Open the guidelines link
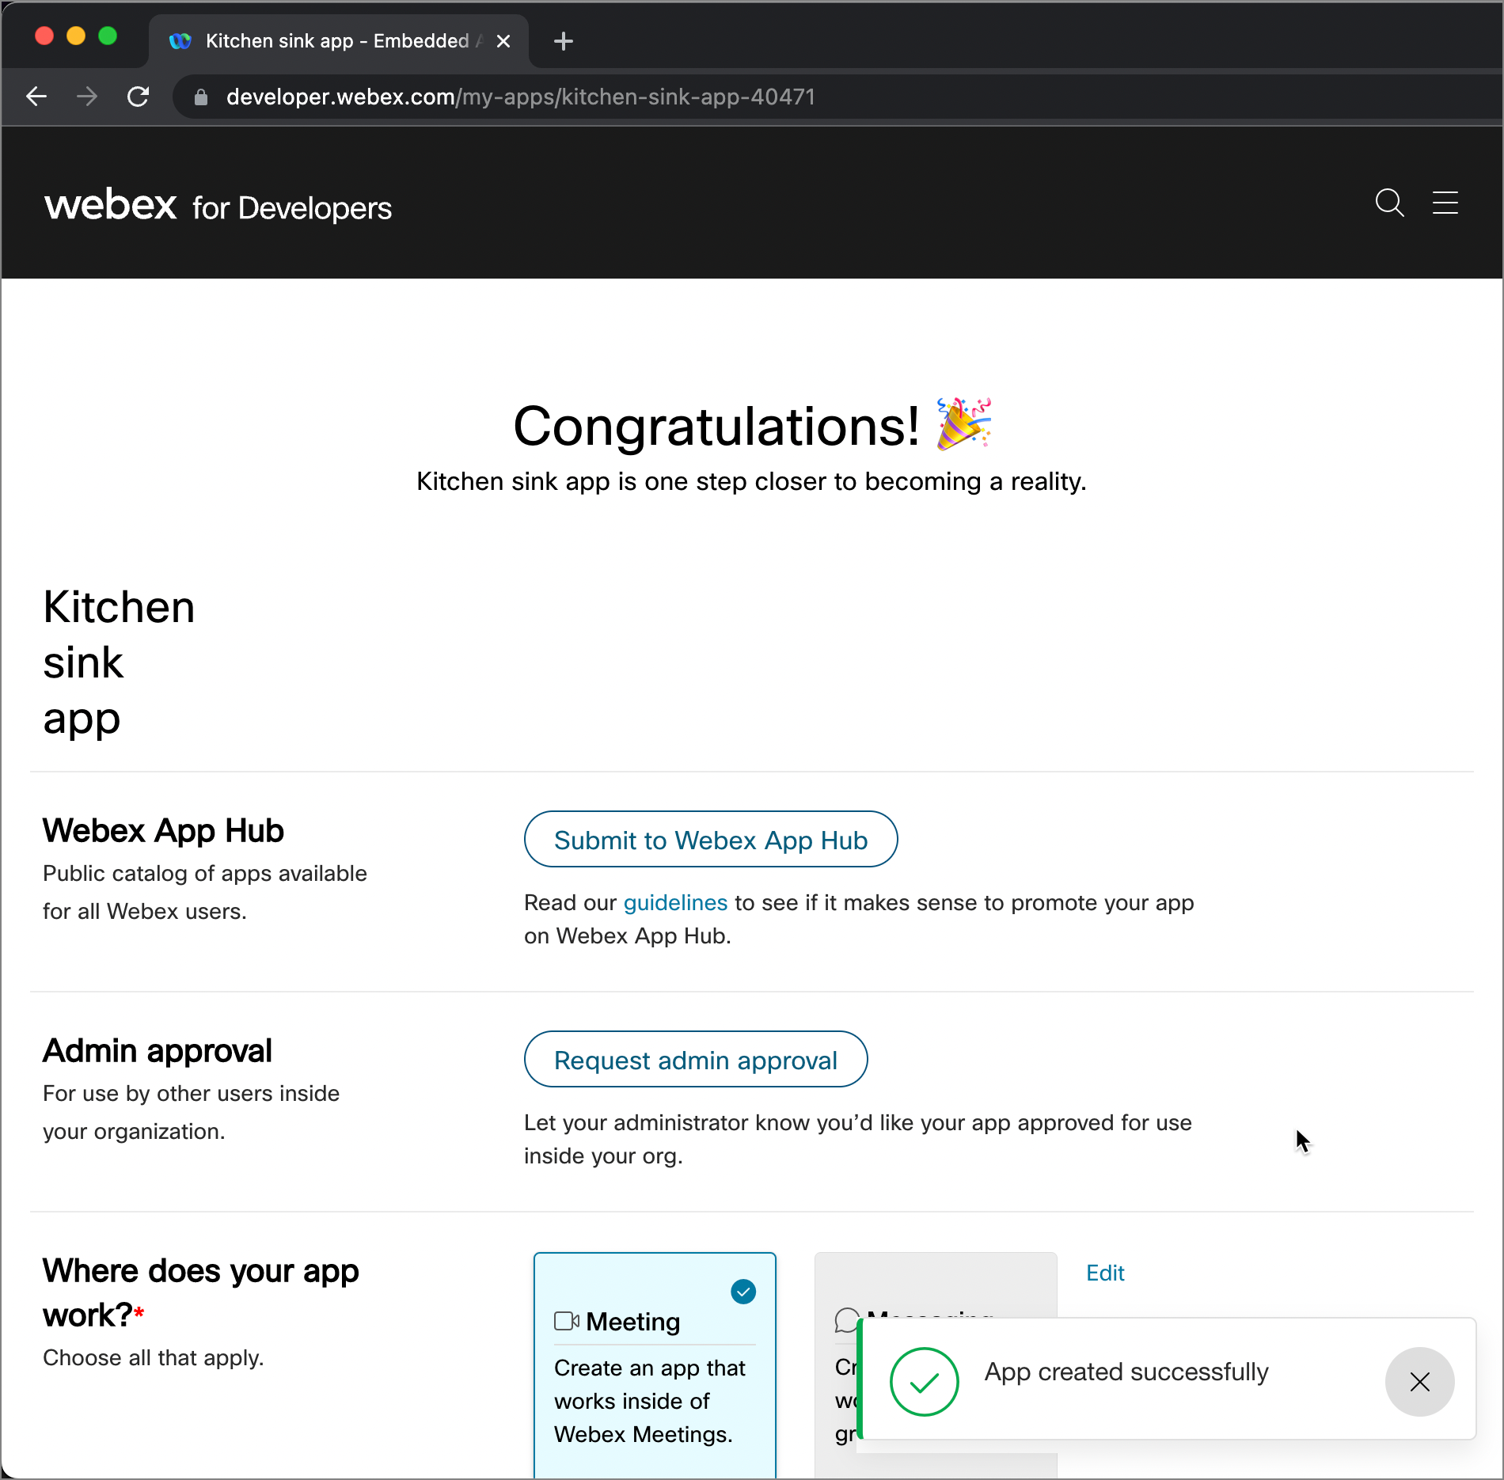The image size is (1504, 1480). (x=674, y=902)
